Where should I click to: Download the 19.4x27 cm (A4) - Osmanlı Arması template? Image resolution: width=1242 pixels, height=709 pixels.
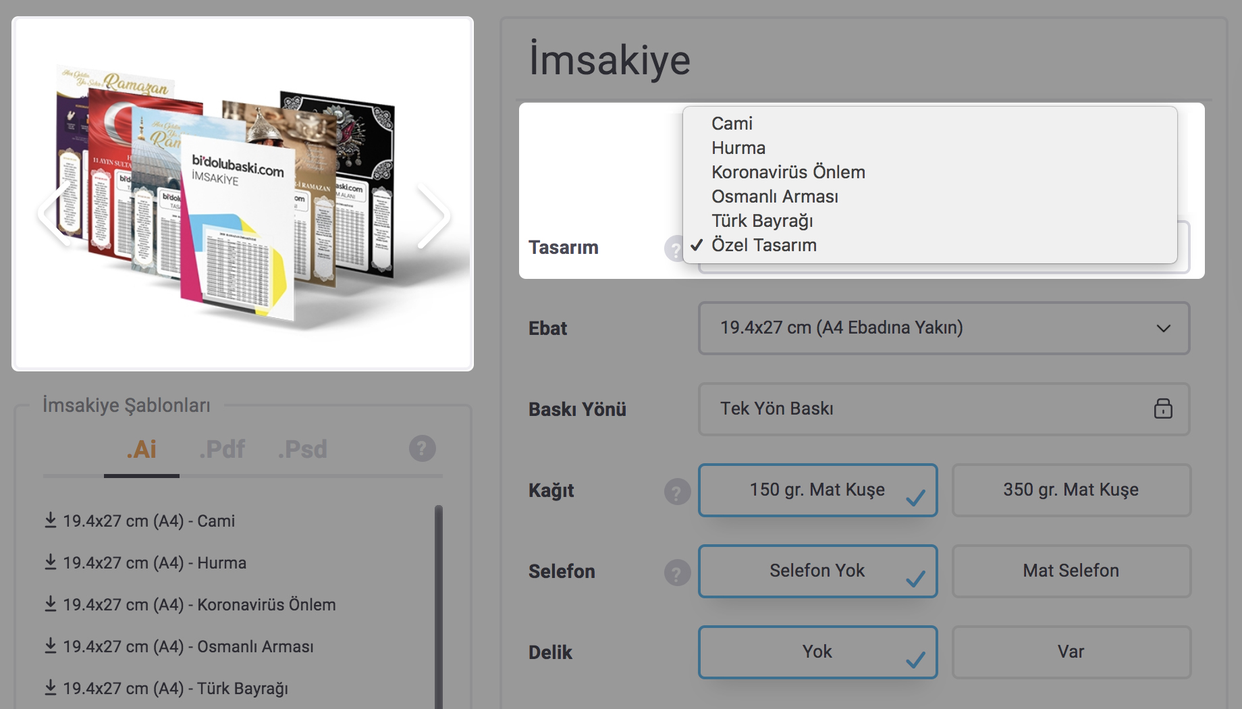pyautogui.click(x=179, y=646)
